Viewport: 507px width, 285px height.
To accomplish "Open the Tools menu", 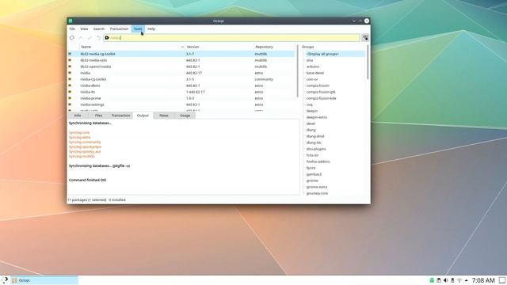I will (x=138, y=28).
